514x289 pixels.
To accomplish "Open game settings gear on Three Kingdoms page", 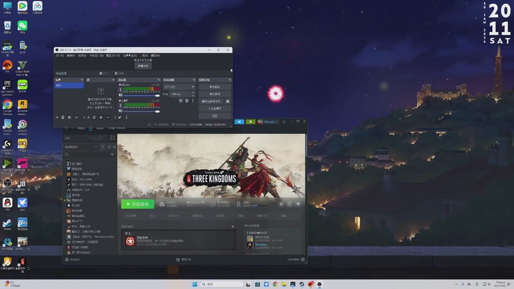I will point(281,204).
